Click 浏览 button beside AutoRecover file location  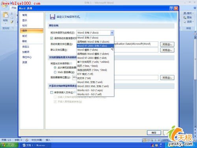pyautogui.click(x=167, y=44)
